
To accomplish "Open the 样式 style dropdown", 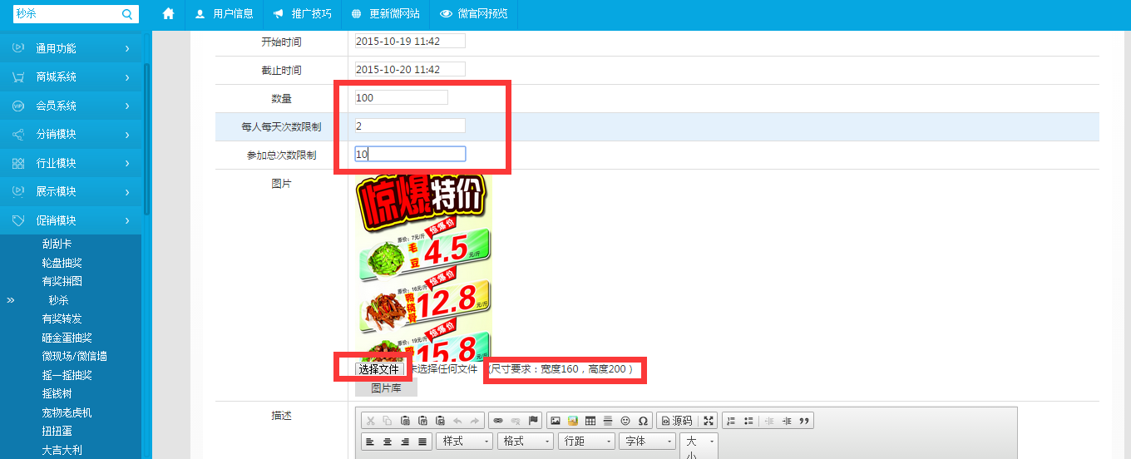I will pos(463,442).
